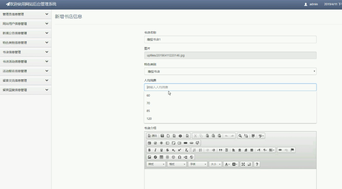The width and height of the screenshot is (342, 189).
Task: Open the 特色类别 select dropdown
Action: point(230,71)
